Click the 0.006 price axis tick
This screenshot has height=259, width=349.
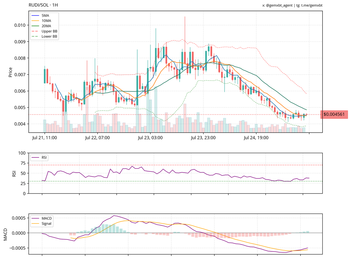(20, 91)
